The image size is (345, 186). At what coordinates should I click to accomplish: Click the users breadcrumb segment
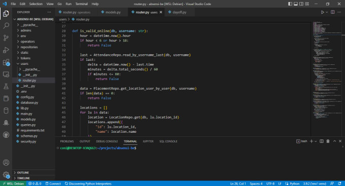click(x=63, y=19)
